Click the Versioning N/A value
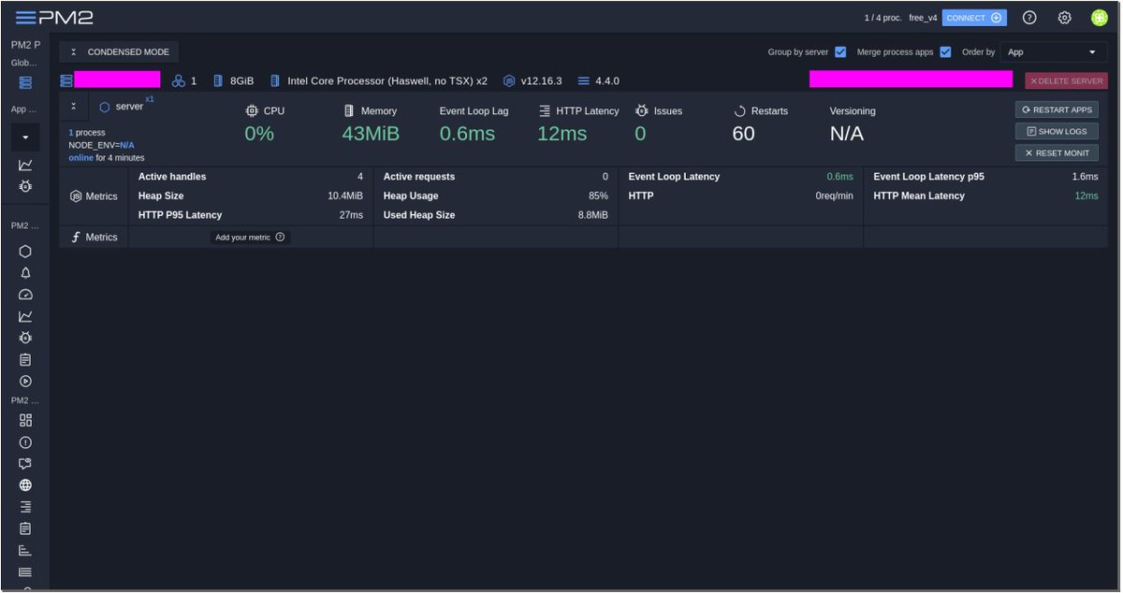The width and height of the screenshot is (1123, 593). tap(847, 134)
